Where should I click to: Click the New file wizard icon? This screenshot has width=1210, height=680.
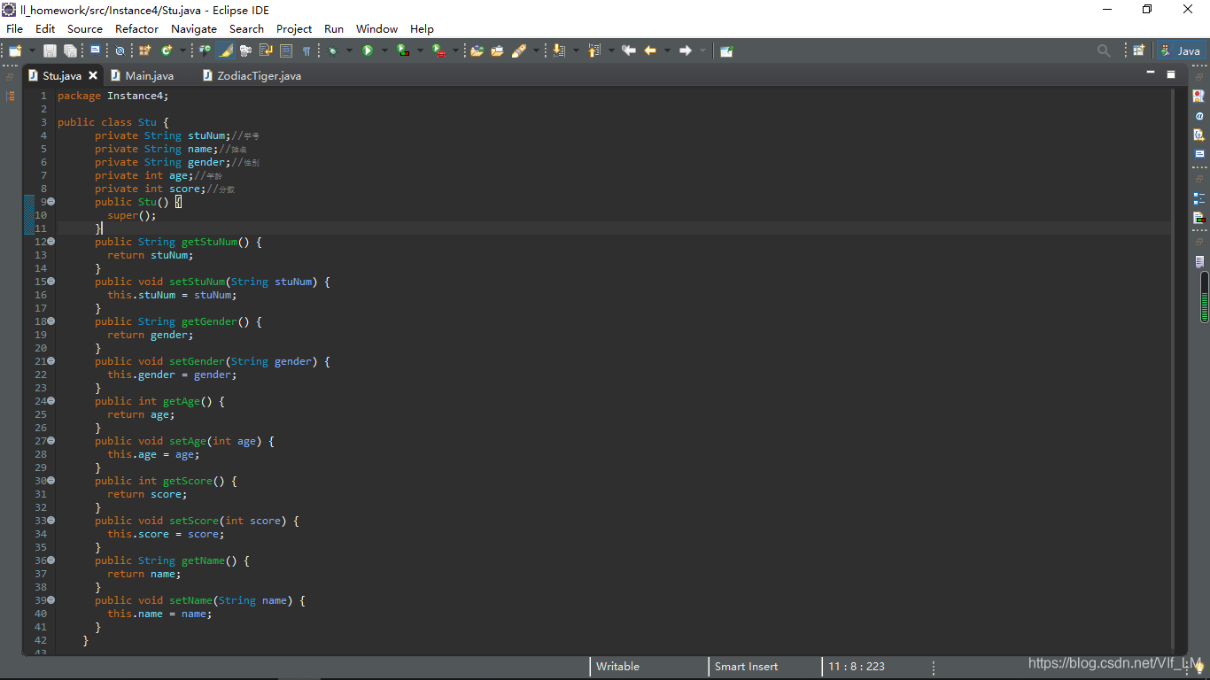click(15, 50)
